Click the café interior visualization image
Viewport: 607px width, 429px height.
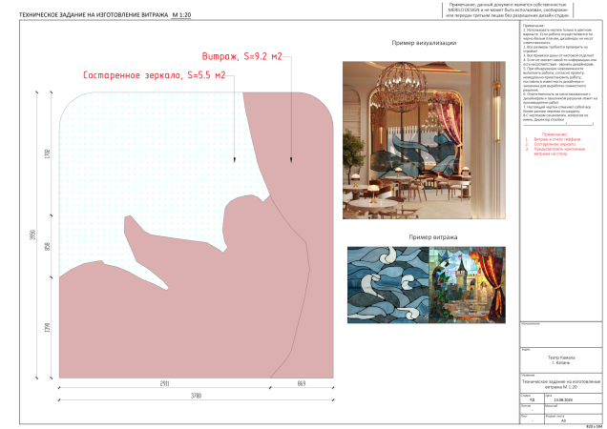pos(425,139)
